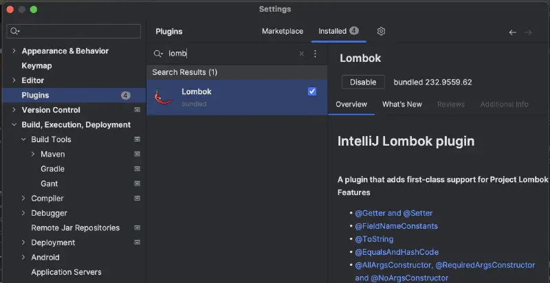Viewport: 550px width, 283px height.
Task: Open plugin search options menu (three dots)
Action: 315,54
